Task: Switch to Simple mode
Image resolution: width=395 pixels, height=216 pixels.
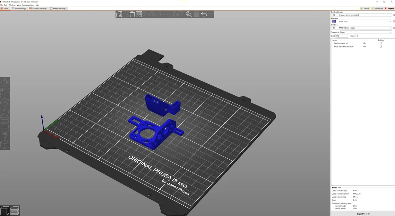Action: pos(365,9)
